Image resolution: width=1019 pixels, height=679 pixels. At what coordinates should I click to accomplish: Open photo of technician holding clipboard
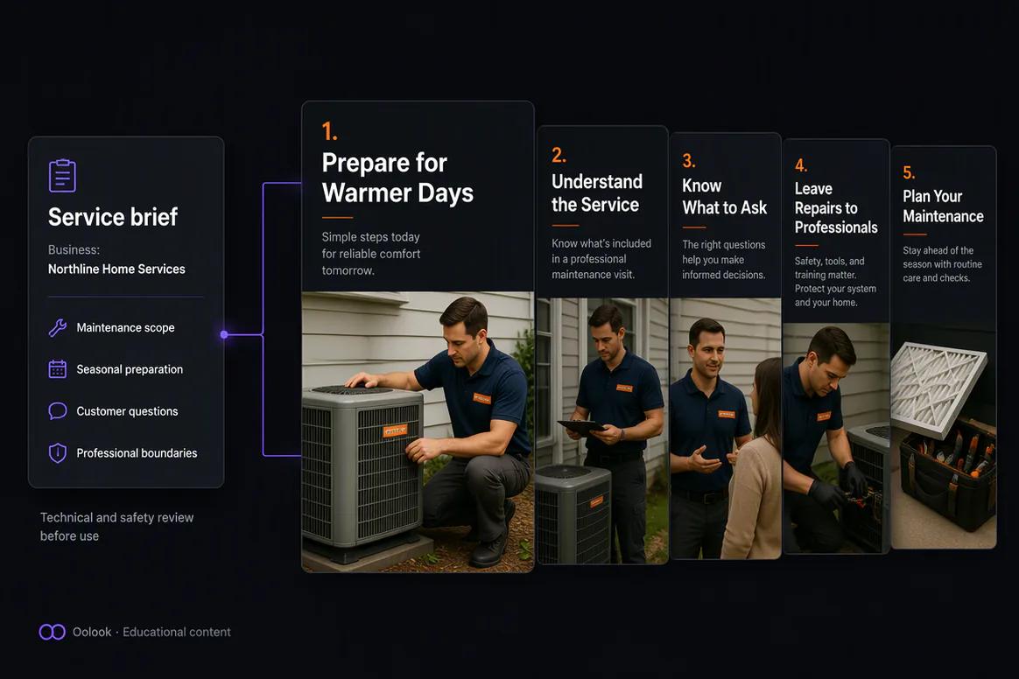602,430
